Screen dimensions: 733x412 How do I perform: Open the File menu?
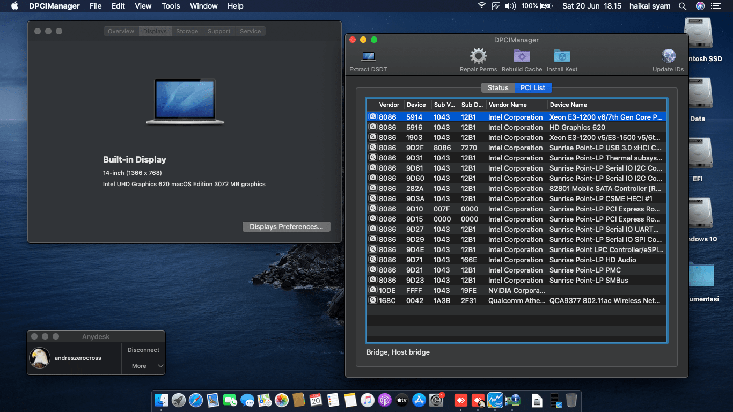click(x=96, y=6)
